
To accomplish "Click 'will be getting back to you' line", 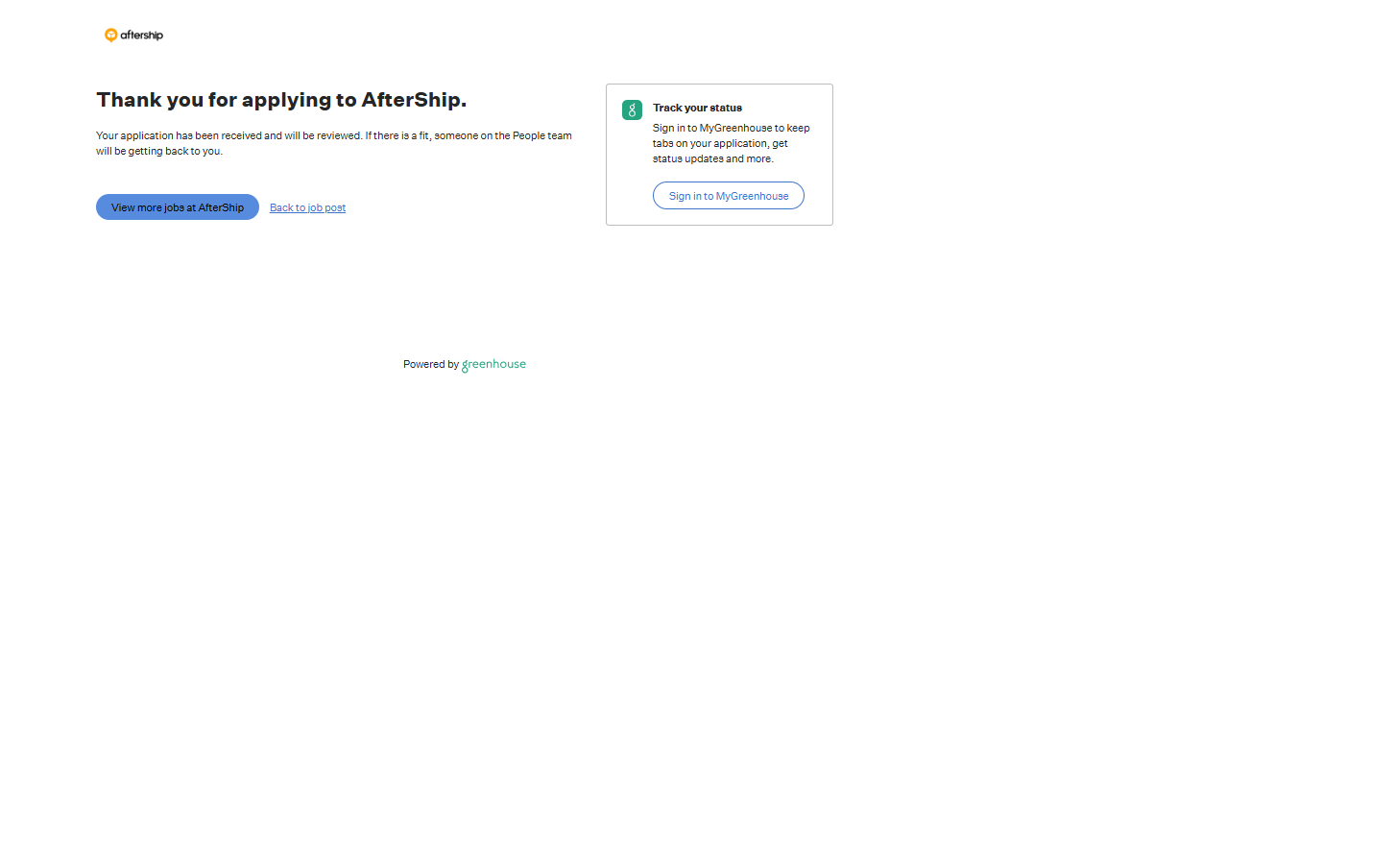I will tap(159, 152).
